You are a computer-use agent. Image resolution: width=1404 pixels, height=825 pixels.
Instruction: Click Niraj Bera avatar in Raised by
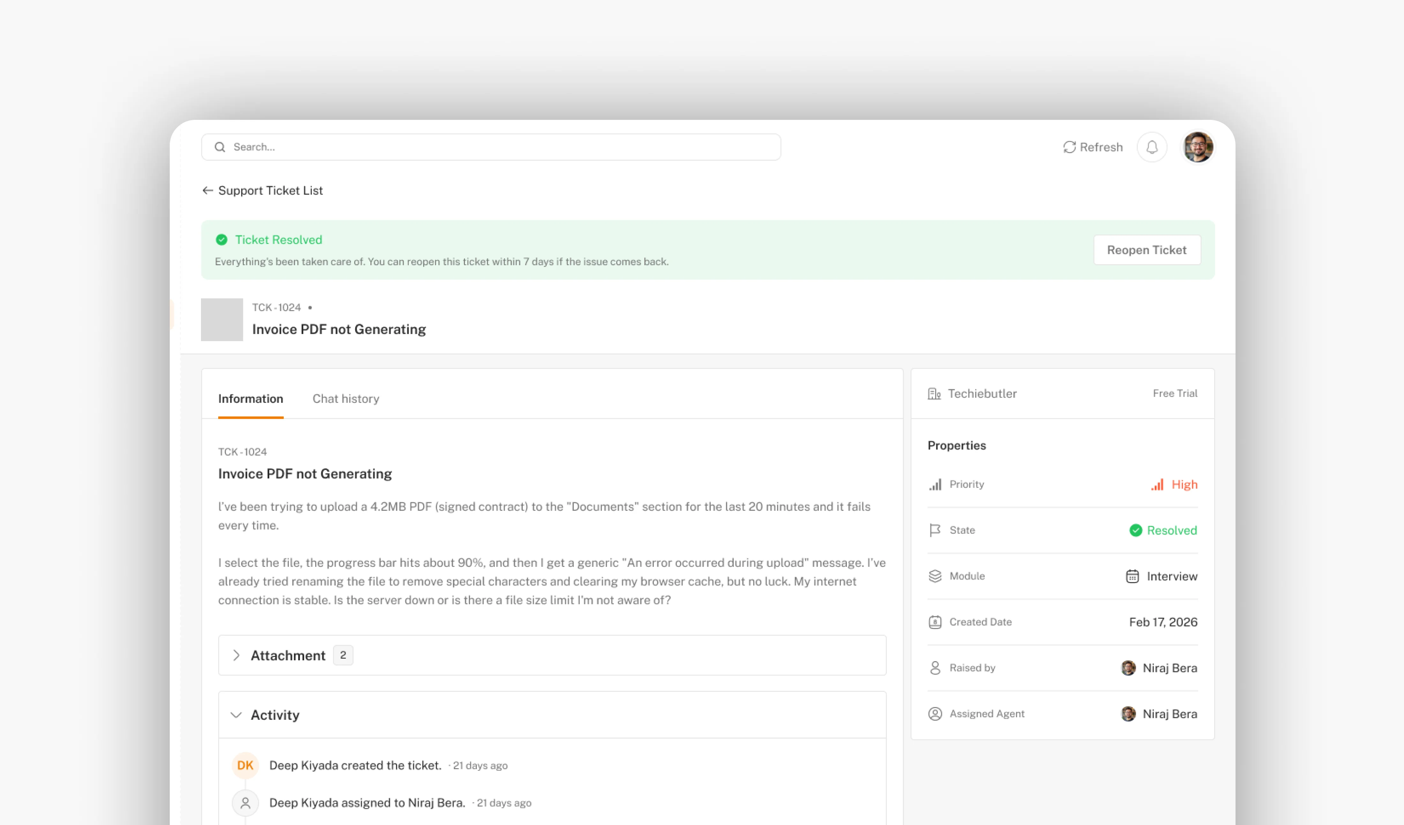[x=1128, y=668]
